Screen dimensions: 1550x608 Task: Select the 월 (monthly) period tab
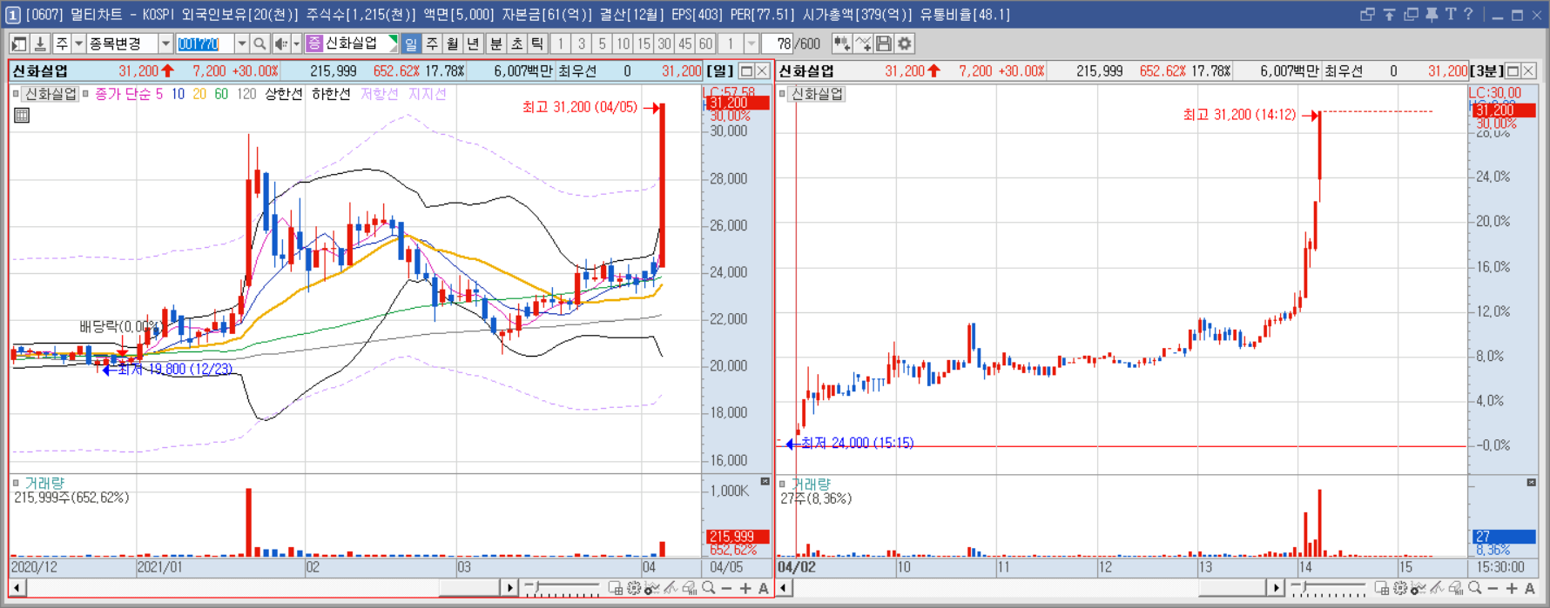click(453, 43)
